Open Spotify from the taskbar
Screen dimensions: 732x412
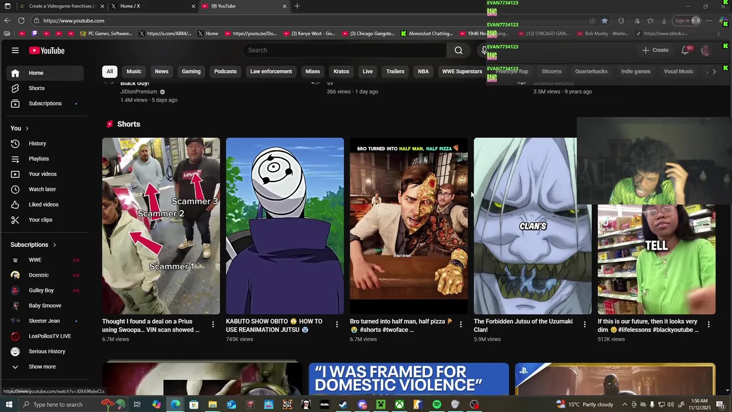coord(437,405)
